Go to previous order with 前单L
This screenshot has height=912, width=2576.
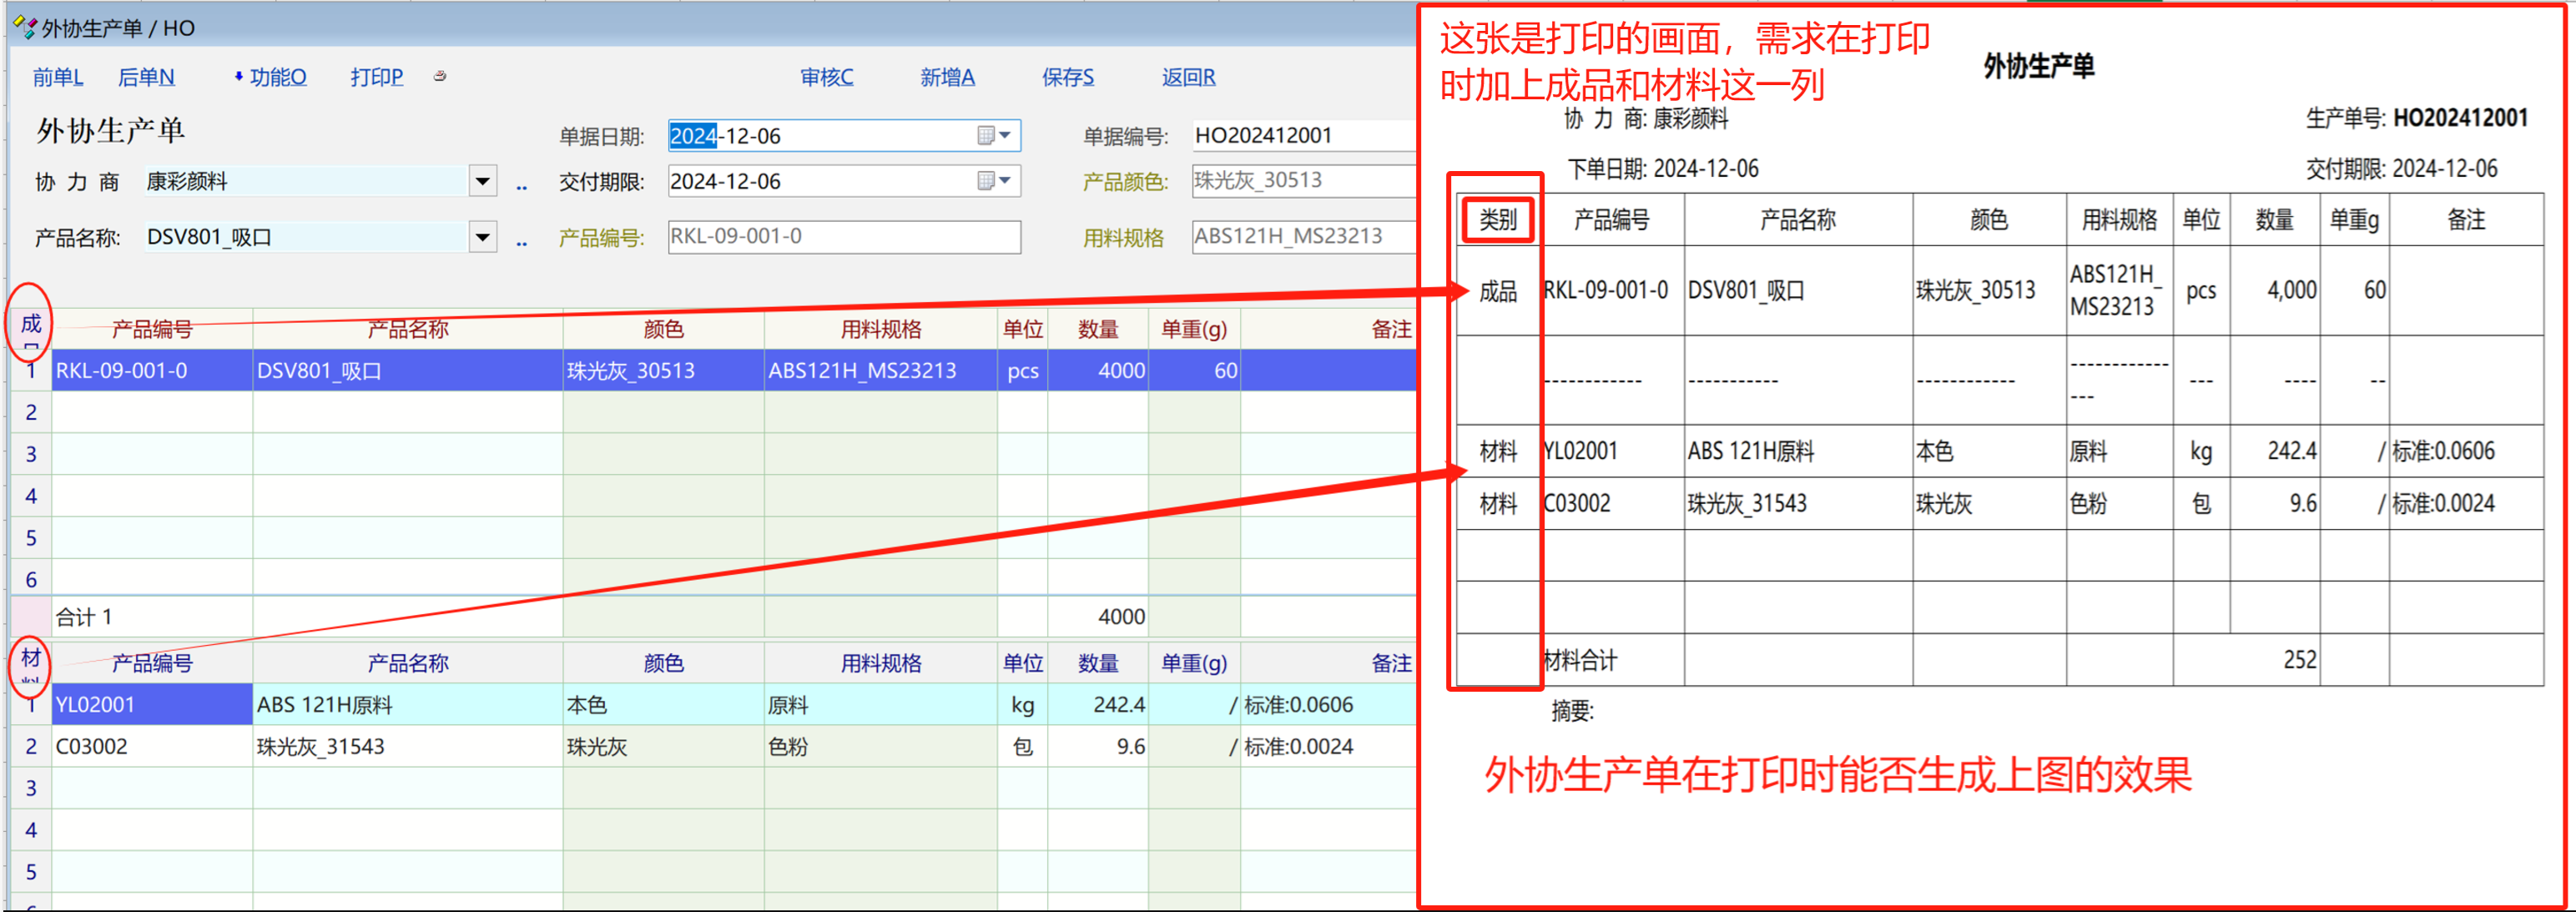coord(58,77)
